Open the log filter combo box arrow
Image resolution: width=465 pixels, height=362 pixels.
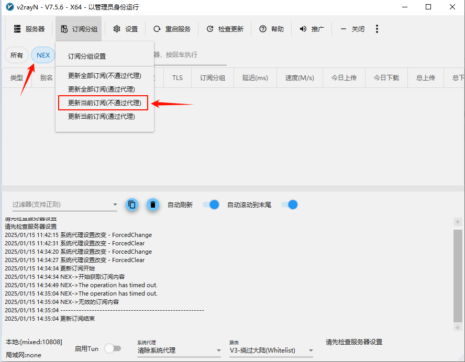(115, 205)
